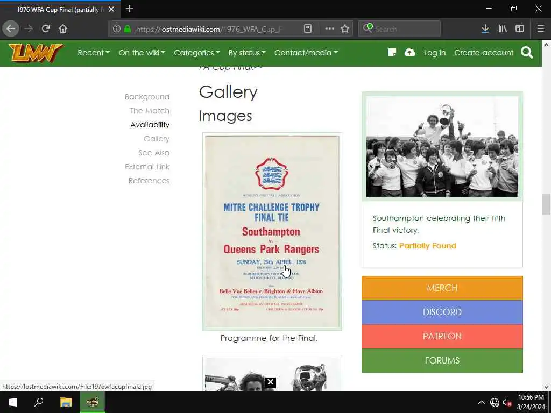Expand the Recent dropdown menu

pos(94,53)
